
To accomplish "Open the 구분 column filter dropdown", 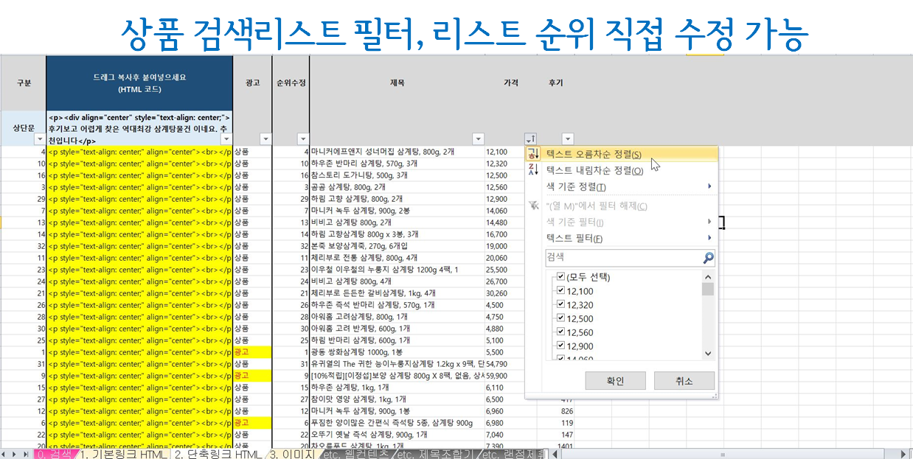I will [x=39, y=139].
